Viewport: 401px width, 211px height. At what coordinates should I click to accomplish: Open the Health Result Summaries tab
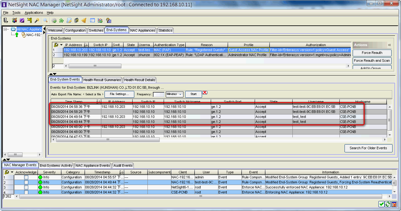[x=102, y=80]
